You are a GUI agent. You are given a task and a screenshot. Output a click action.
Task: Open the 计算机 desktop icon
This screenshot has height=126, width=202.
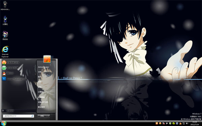point(5,20)
